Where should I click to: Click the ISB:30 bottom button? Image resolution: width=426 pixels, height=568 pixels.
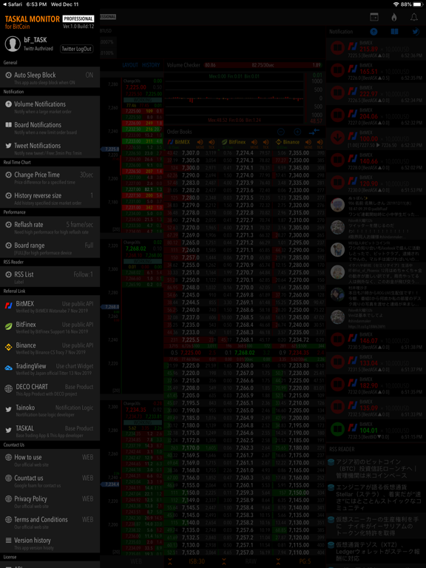coord(197,561)
